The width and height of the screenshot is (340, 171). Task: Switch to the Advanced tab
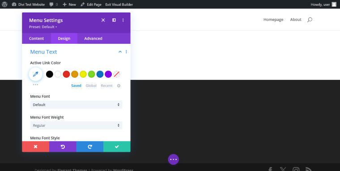[93, 38]
